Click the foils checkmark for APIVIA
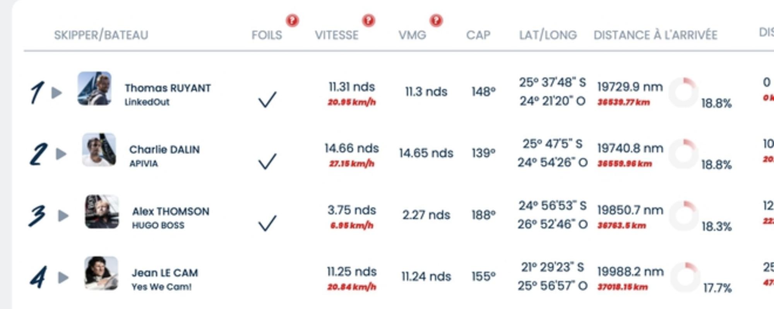774x309 pixels. [267, 161]
